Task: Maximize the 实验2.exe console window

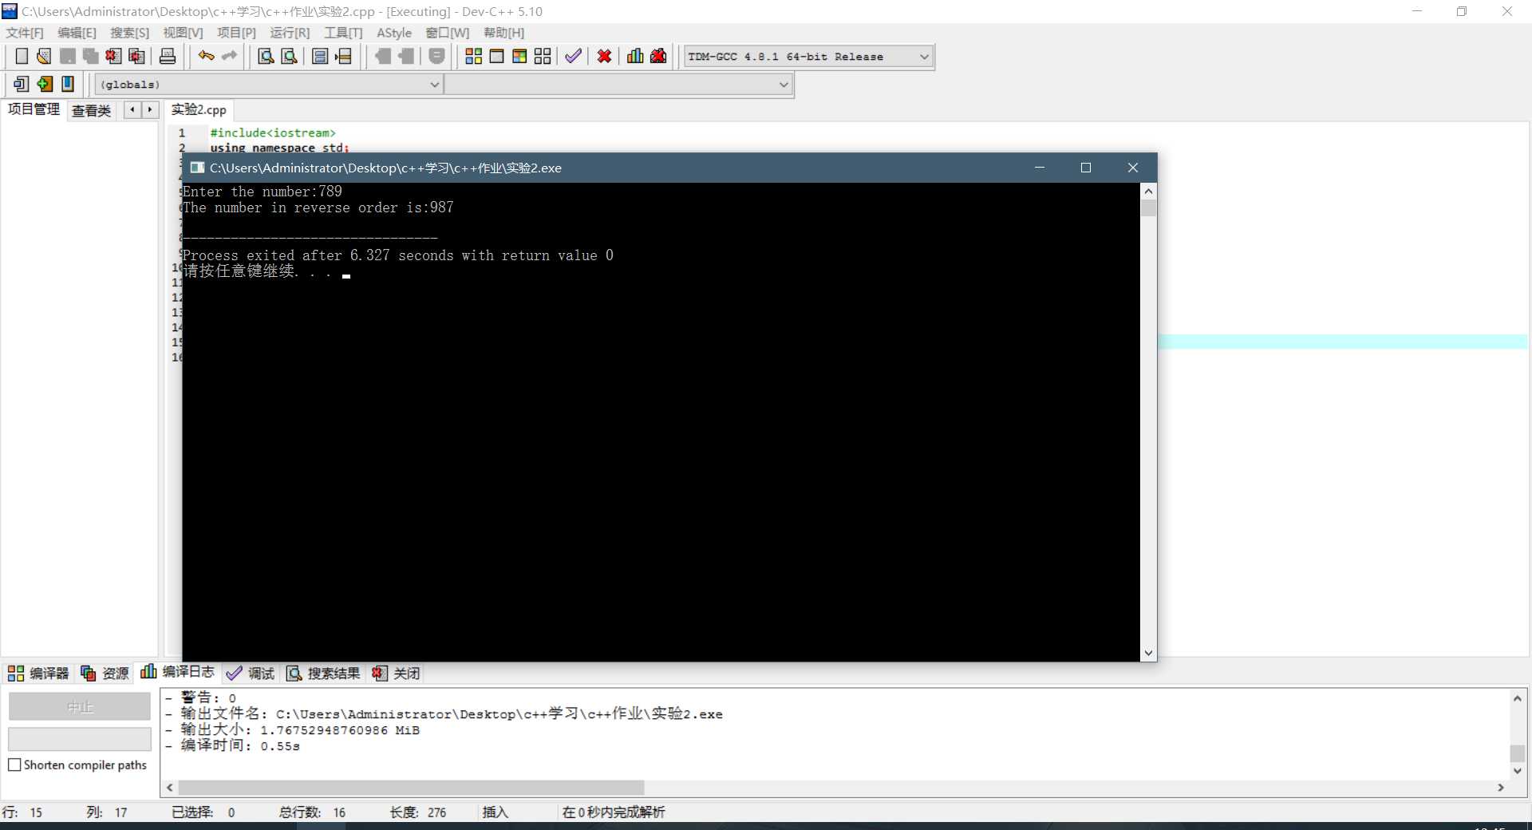Action: click(1086, 168)
